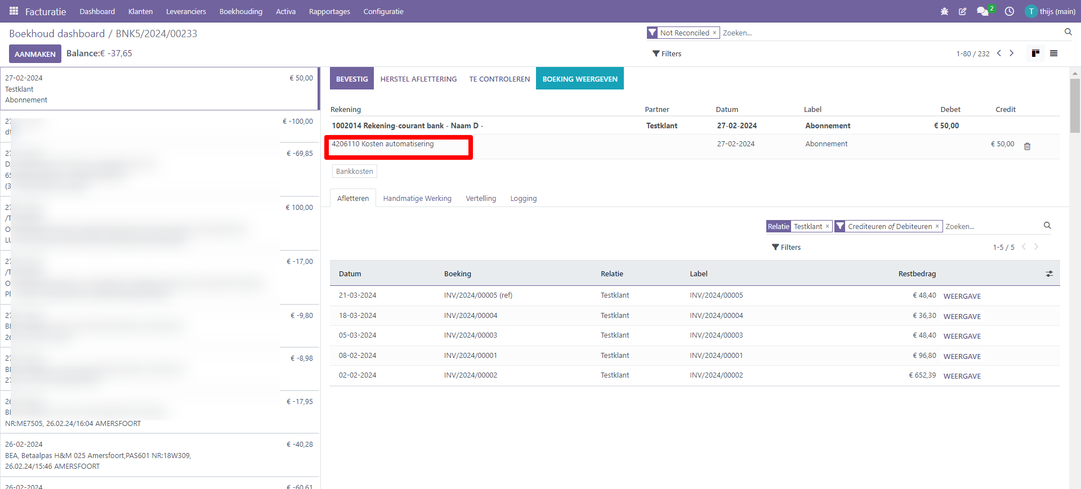Remove Crediteuren of Debiteuren filter

point(937,226)
